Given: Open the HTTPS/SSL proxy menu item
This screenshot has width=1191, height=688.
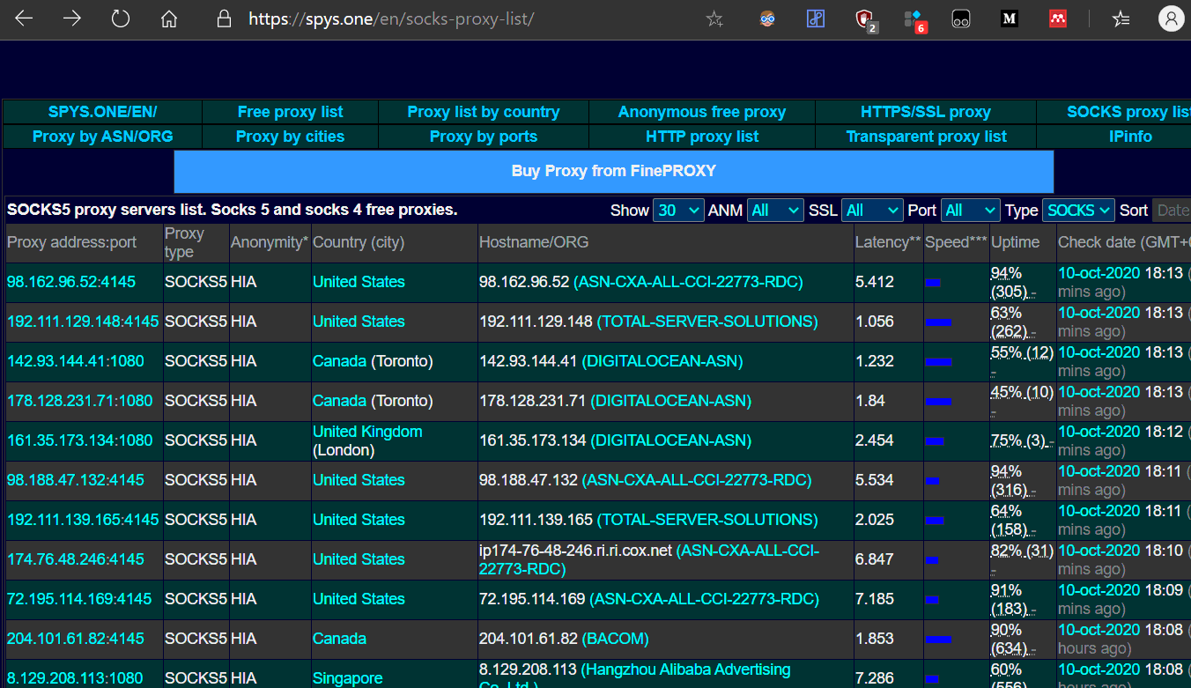Looking at the screenshot, I should 926,112.
